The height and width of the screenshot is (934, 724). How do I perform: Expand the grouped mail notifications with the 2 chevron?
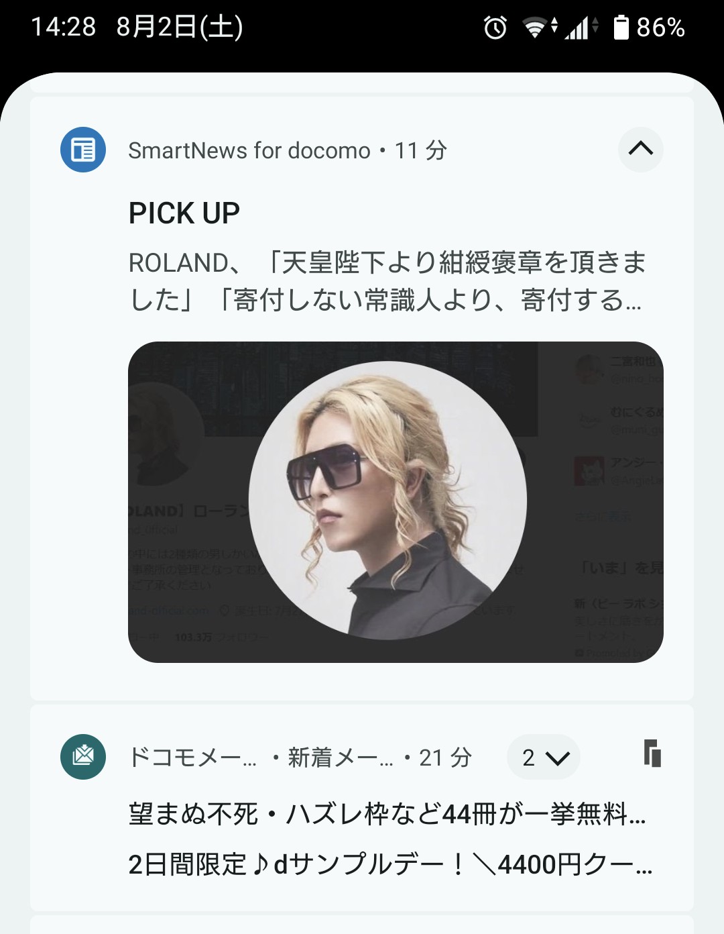pos(544,757)
